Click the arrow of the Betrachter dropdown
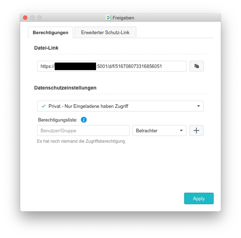 (181, 131)
